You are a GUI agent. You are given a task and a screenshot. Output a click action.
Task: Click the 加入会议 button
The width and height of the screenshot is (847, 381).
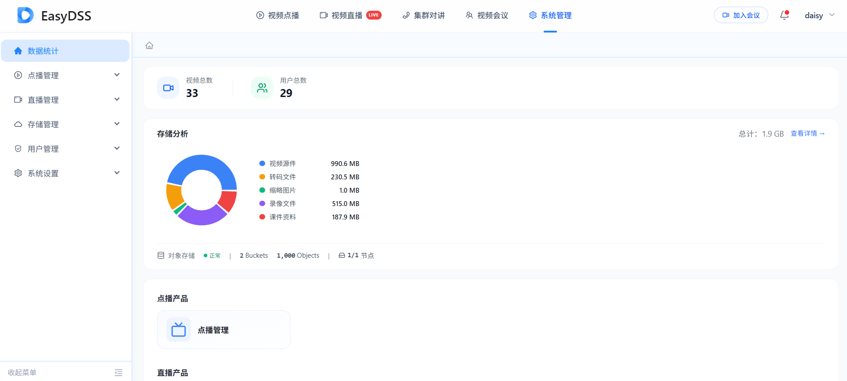[x=741, y=15]
